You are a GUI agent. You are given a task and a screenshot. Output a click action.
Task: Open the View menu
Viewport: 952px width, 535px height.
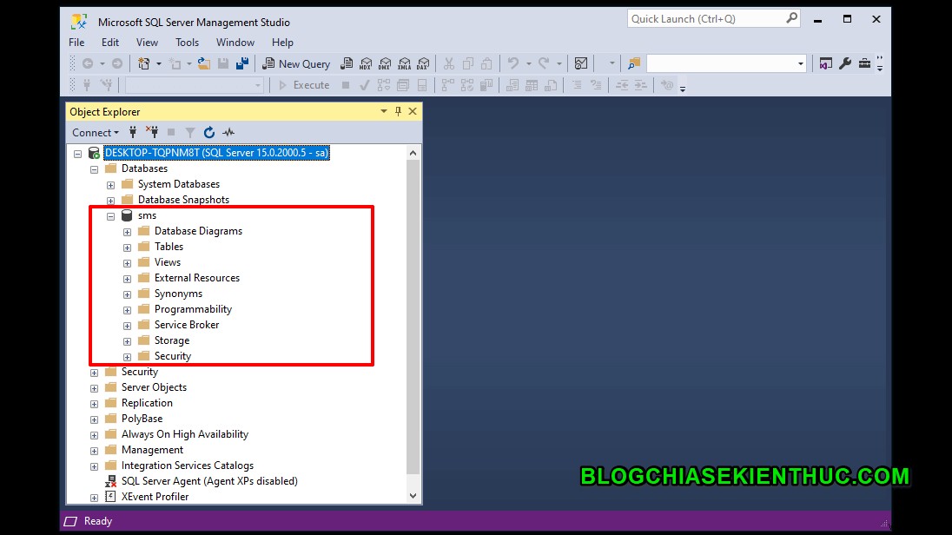pyautogui.click(x=147, y=43)
